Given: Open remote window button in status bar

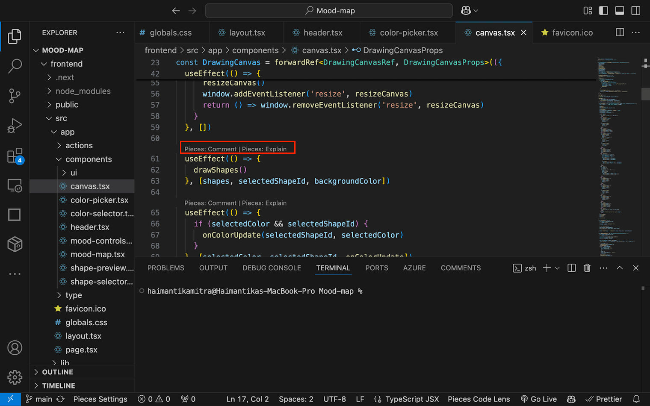Looking at the screenshot, I should coord(10,399).
